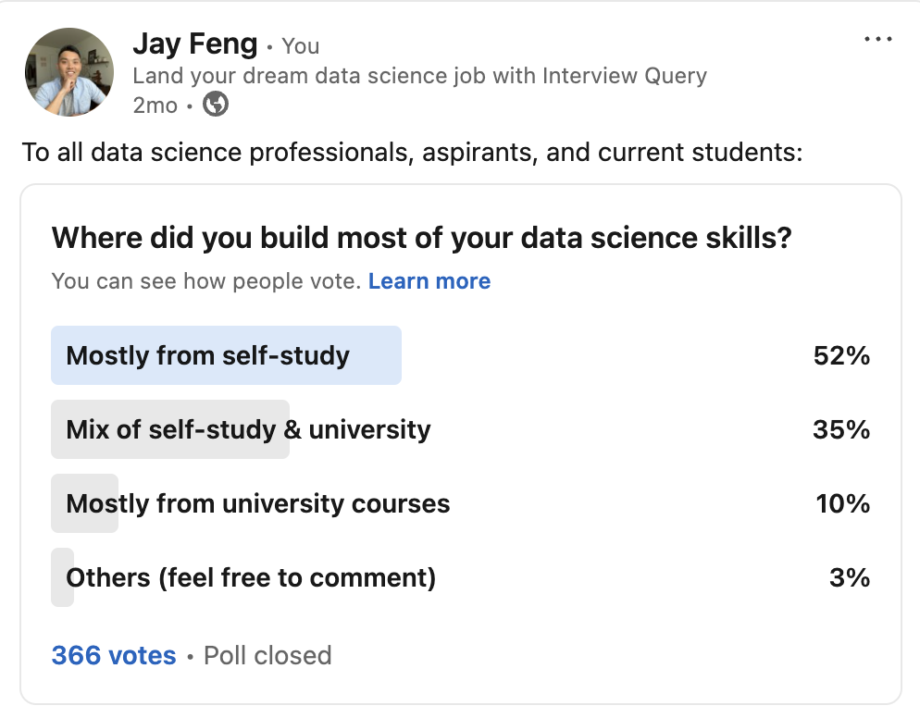The image size is (920, 718).
Task: Select the "Mostly from self-study" poll option
Action: pos(208,355)
